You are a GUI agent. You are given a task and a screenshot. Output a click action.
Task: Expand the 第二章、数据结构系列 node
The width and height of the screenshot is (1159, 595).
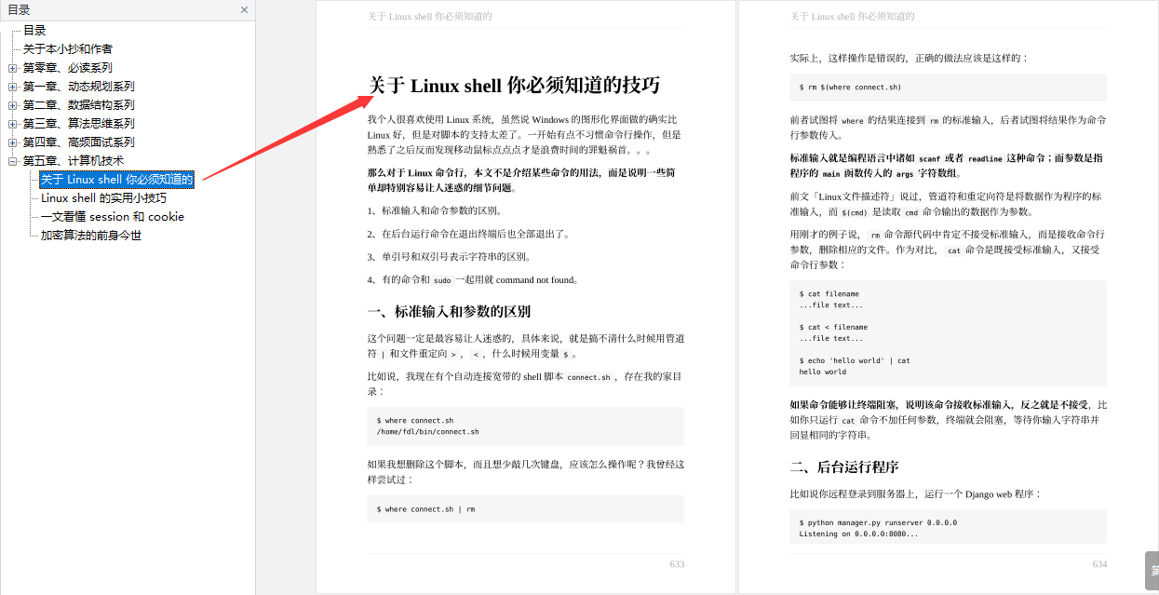(12, 105)
